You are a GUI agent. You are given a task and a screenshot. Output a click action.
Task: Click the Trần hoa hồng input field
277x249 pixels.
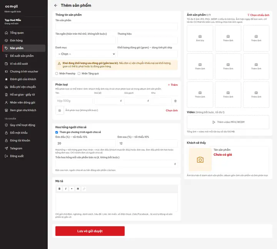[117, 164]
